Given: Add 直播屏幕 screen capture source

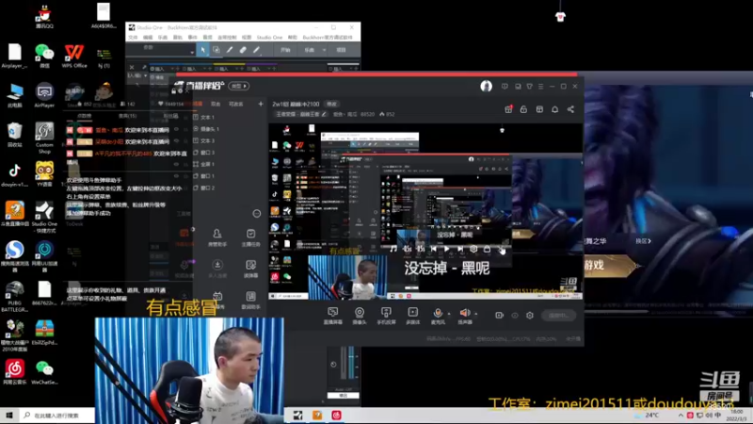Looking at the screenshot, I should coord(332,316).
